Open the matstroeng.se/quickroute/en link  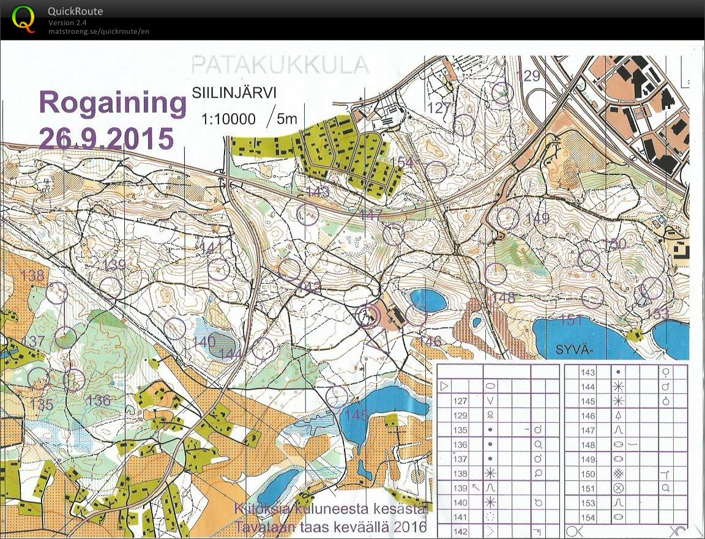[99, 31]
